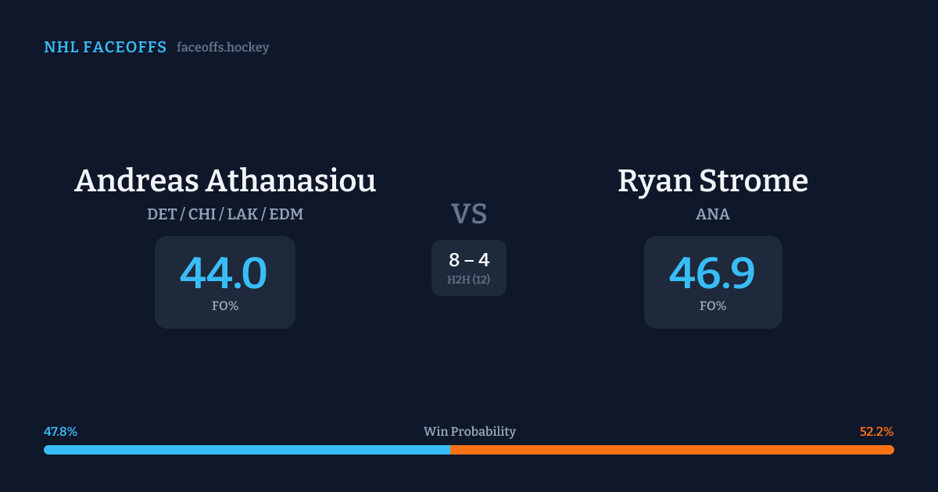Click the H2H (12) label

point(469,280)
